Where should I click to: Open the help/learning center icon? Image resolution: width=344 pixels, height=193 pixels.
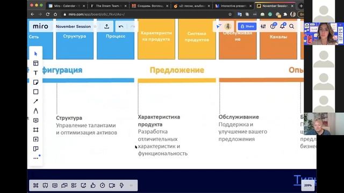point(273,26)
